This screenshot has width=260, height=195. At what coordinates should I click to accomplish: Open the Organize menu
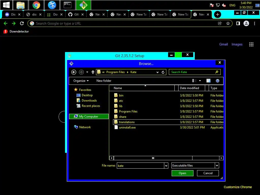pyautogui.click(x=81, y=81)
